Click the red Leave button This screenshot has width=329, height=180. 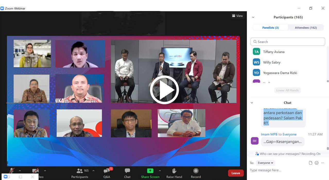[x=236, y=173]
